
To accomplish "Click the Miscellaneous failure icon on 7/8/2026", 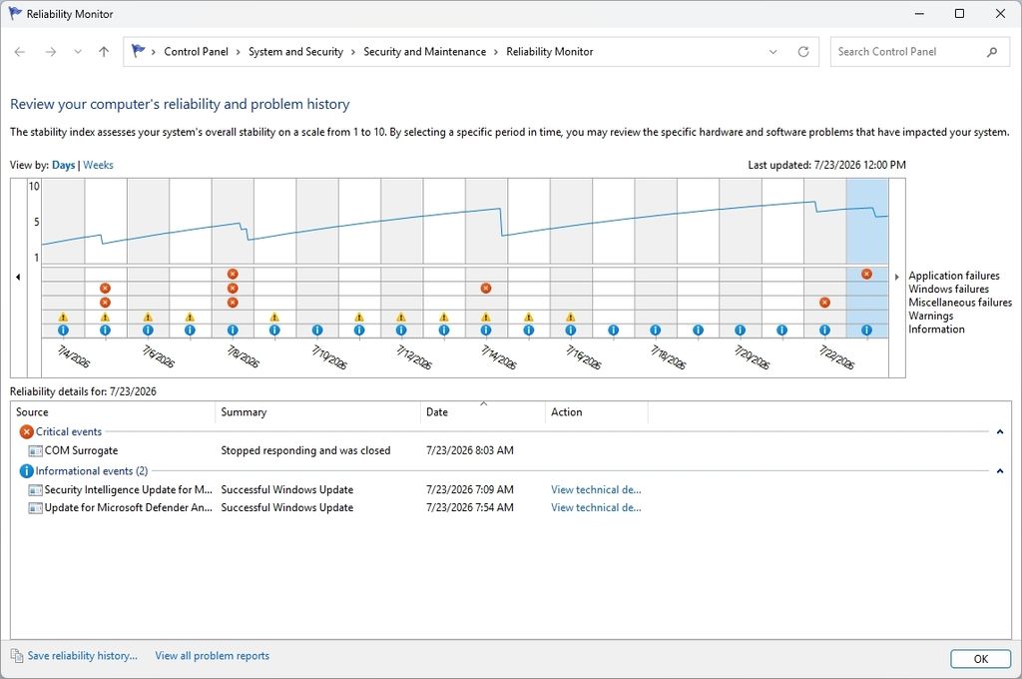I will 233,303.
